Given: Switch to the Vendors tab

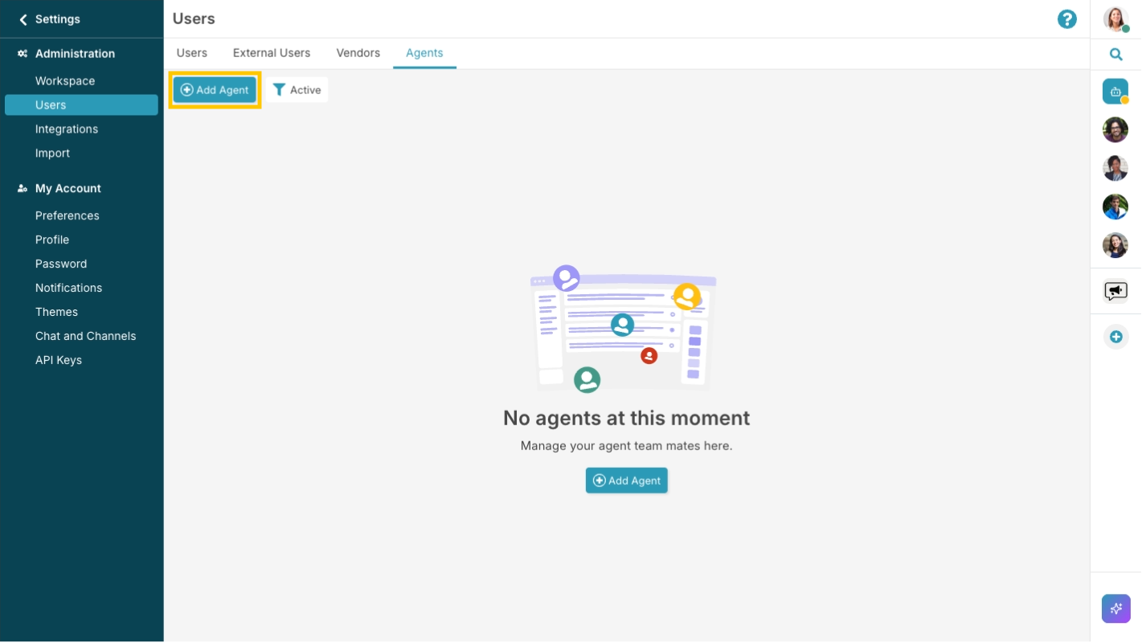Looking at the screenshot, I should tap(358, 53).
